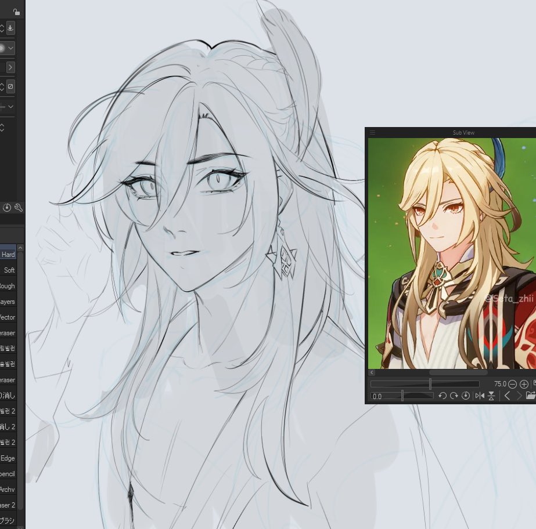Click the save-to-preset download arrow icon
This screenshot has height=529, width=536.
click(10, 28)
